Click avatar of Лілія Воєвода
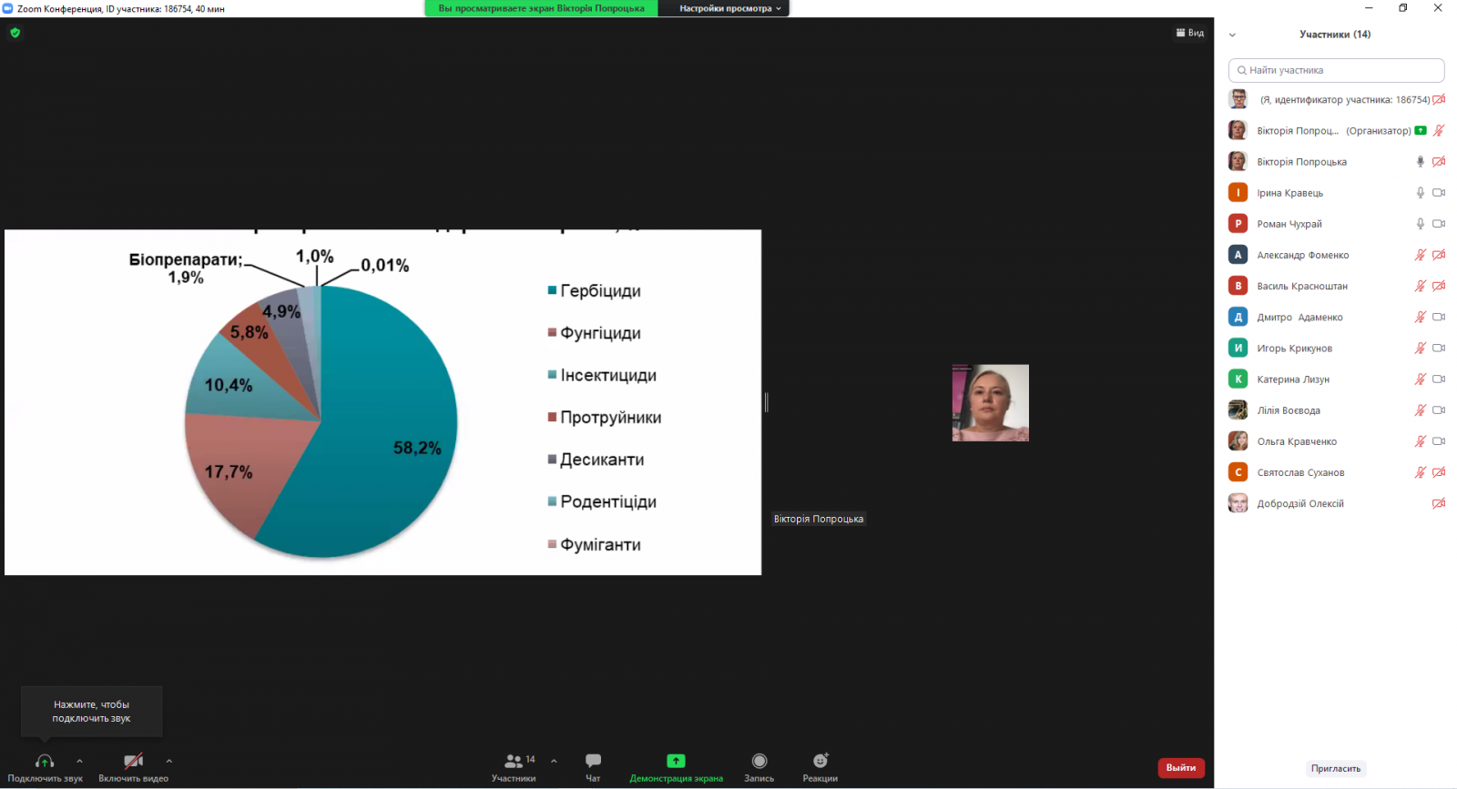The image size is (1457, 789). click(x=1238, y=410)
